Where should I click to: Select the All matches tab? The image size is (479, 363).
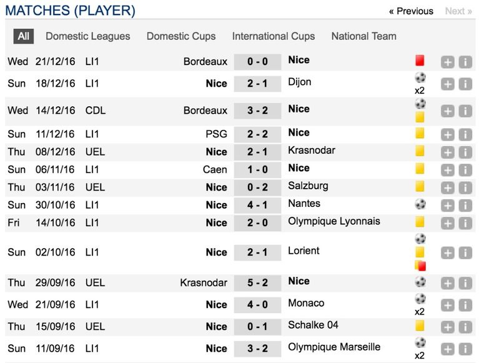(24, 36)
